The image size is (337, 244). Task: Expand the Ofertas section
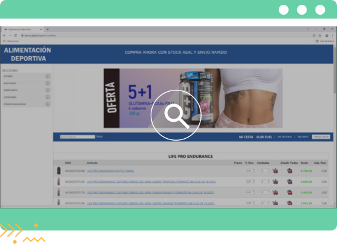coord(48,76)
